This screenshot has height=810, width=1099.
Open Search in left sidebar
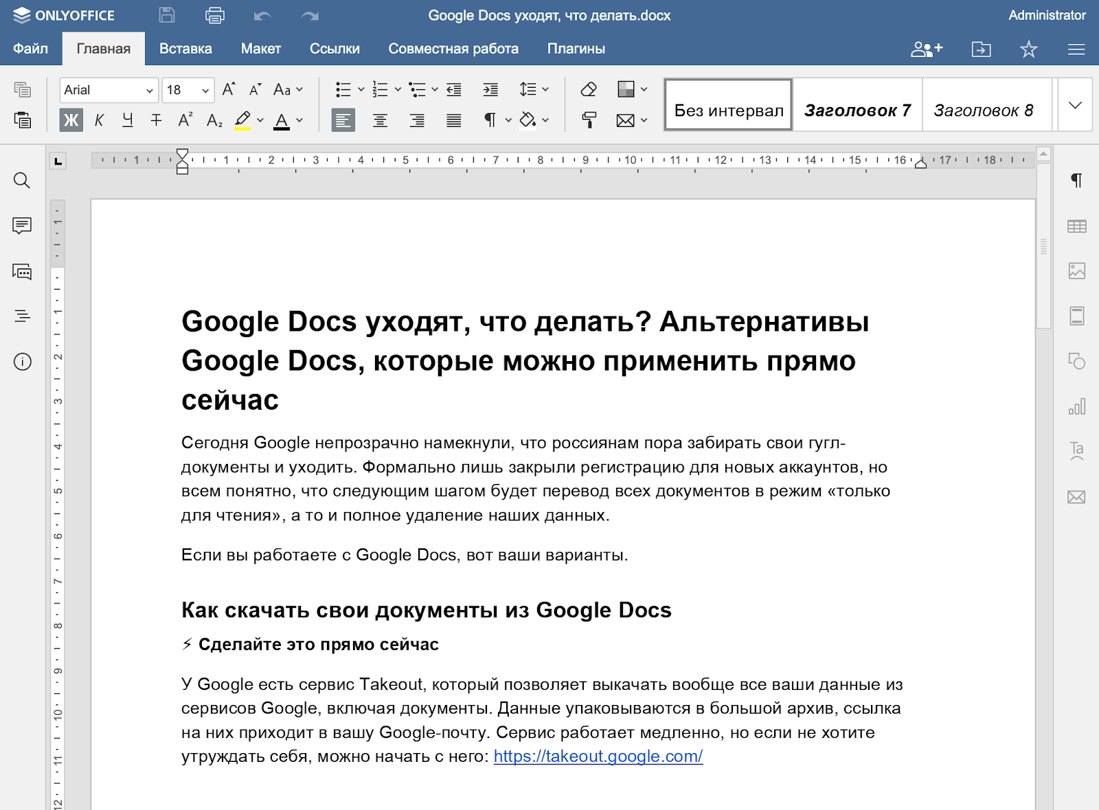point(22,181)
